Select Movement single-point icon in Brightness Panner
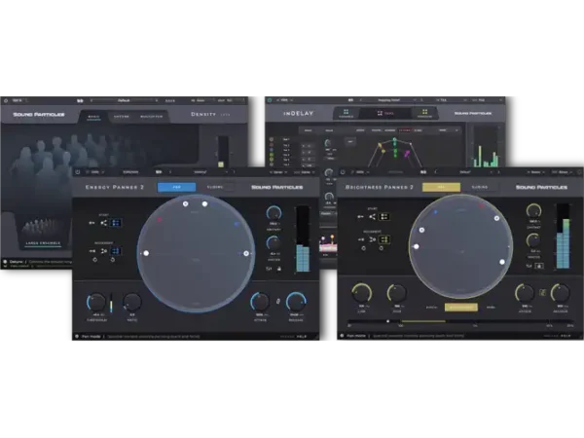Image resolution: width=584 pixels, height=438 pixels. click(360, 239)
